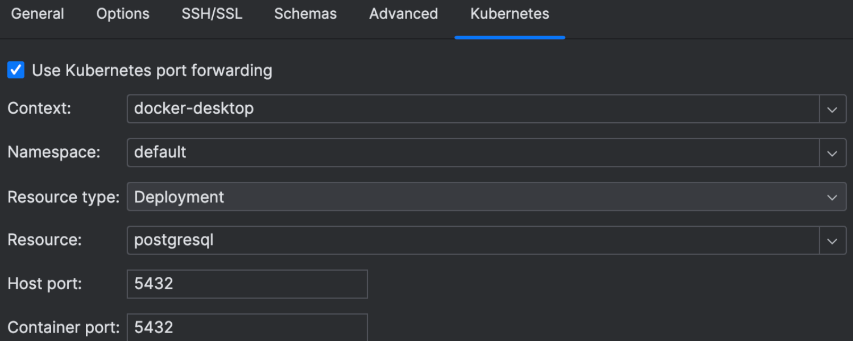This screenshot has width=853, height=341.
Task: Open the SSH/SSL tab
Action: (x=212, y=14)
